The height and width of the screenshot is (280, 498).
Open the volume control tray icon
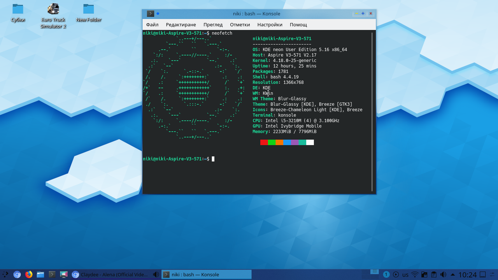(443, 275)
